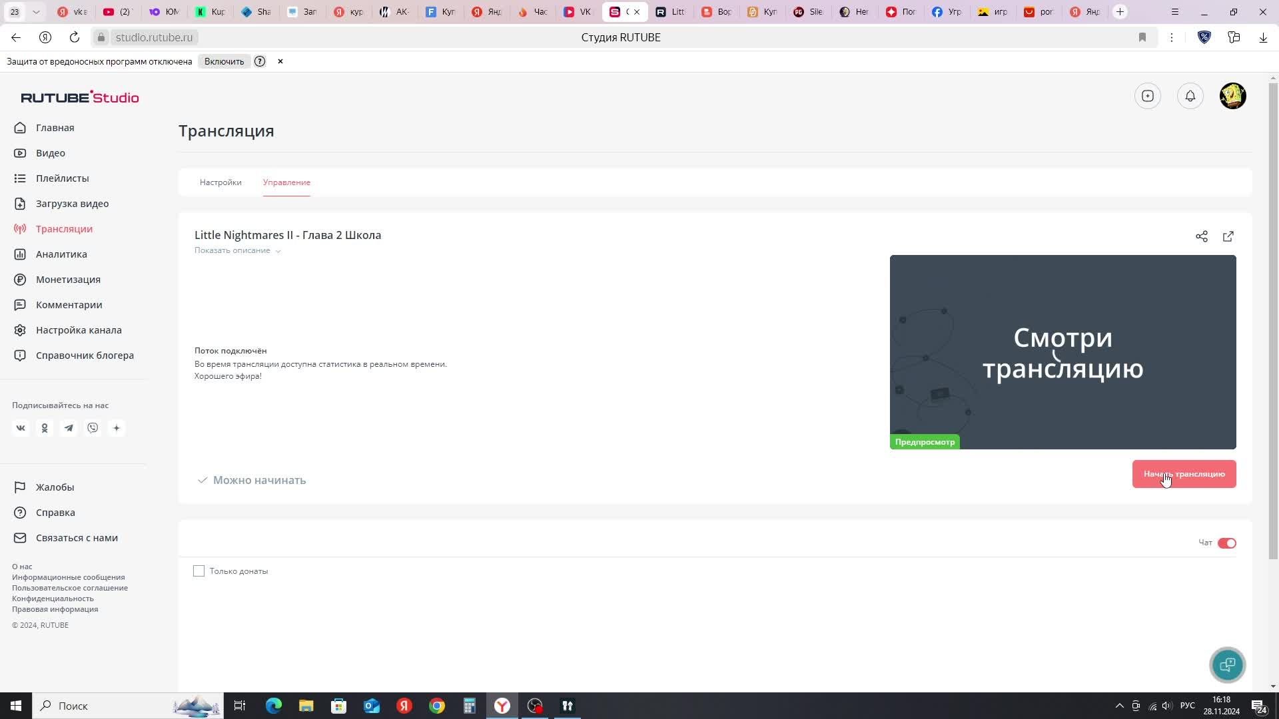Viewport: 1279px width, 719px height.
Task: Expand Показать описание
Action: click(x=237, y=251)
